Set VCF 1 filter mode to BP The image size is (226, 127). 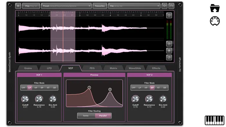coord(42,88)
